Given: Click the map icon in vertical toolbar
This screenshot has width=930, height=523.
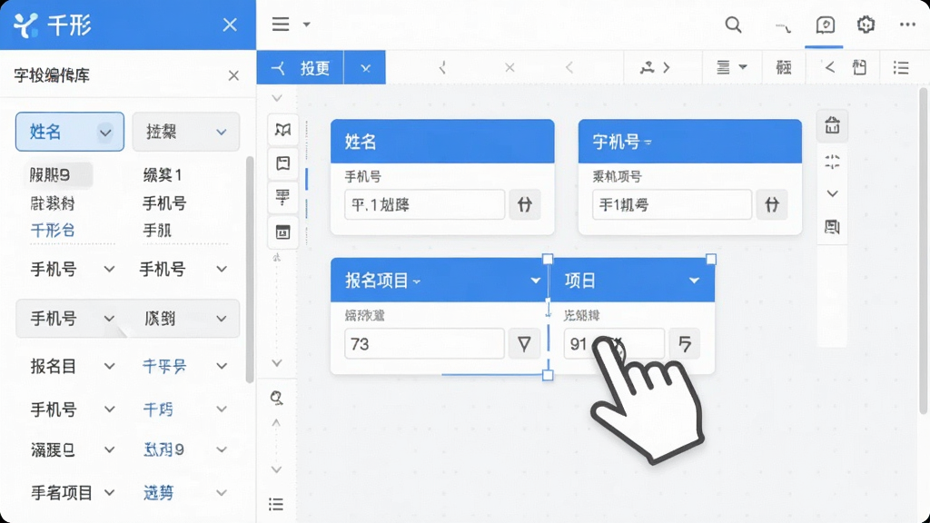Looking at the screenshot, I should [283, 130].
